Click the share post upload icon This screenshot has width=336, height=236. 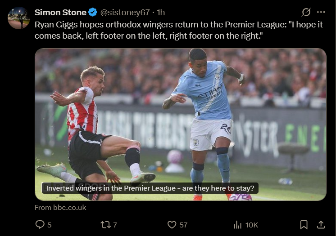click(321, 224)
